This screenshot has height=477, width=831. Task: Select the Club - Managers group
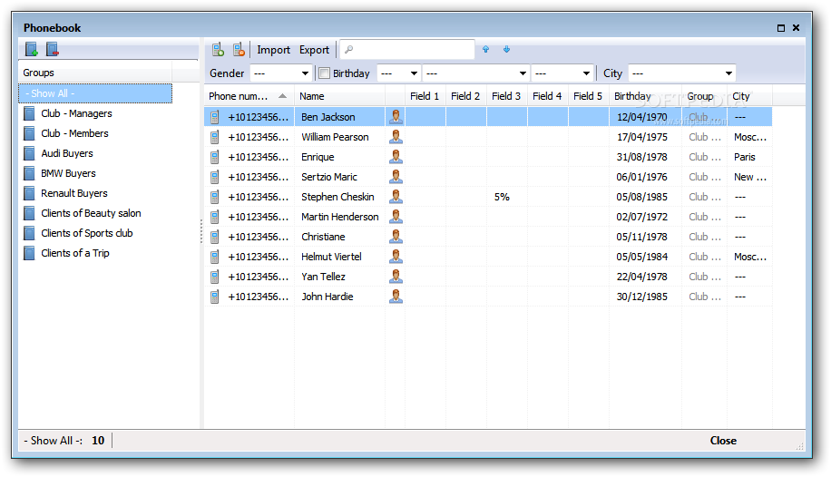pos(77,113)
